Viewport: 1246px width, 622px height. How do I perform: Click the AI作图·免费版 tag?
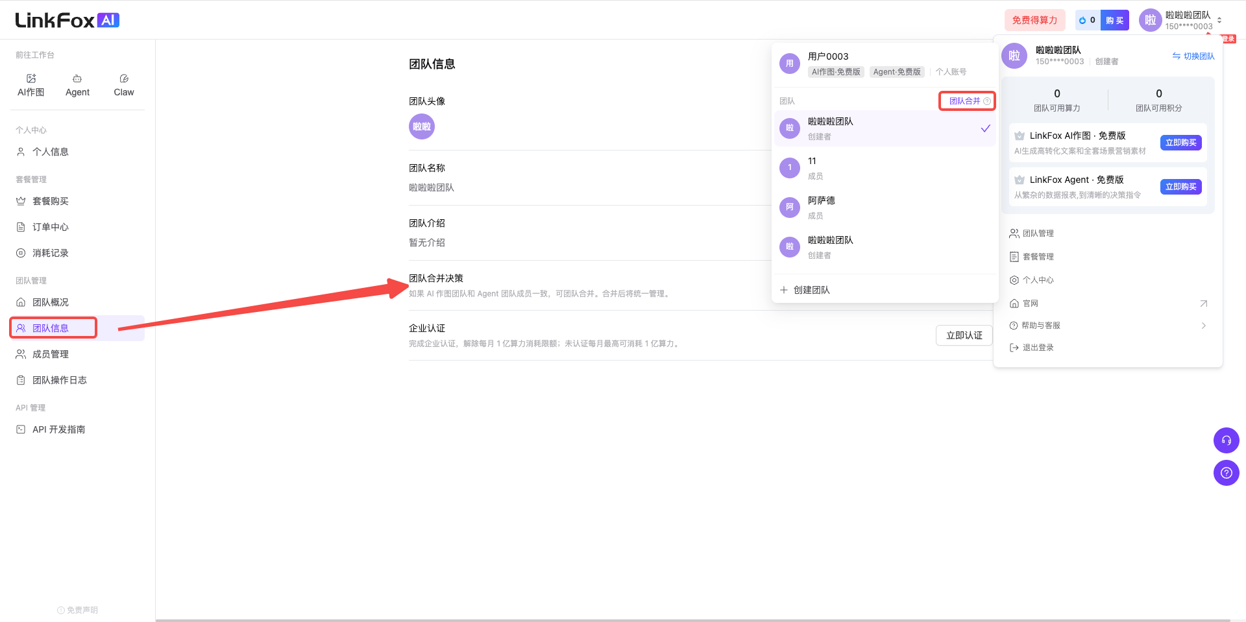click(836, 72)
